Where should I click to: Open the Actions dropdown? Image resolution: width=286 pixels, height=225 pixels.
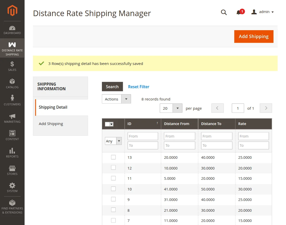pyautogui.click(x=116, y=99)
